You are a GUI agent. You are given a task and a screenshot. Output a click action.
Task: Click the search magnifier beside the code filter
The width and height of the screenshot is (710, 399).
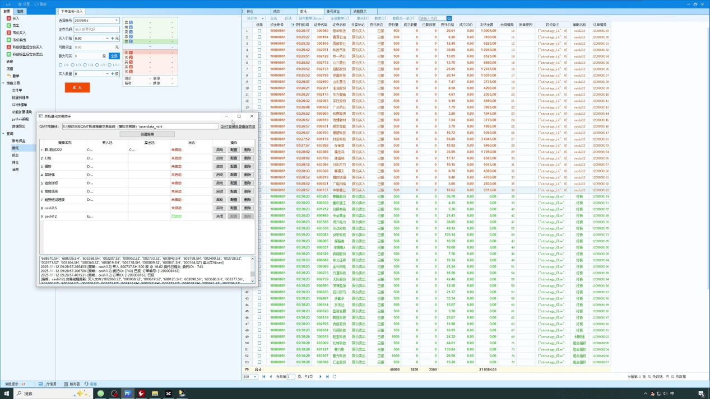coord(449,18)
